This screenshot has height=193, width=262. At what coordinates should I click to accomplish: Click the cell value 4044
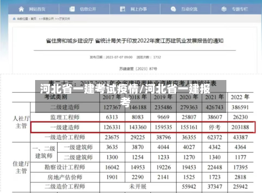coord(163,147)
